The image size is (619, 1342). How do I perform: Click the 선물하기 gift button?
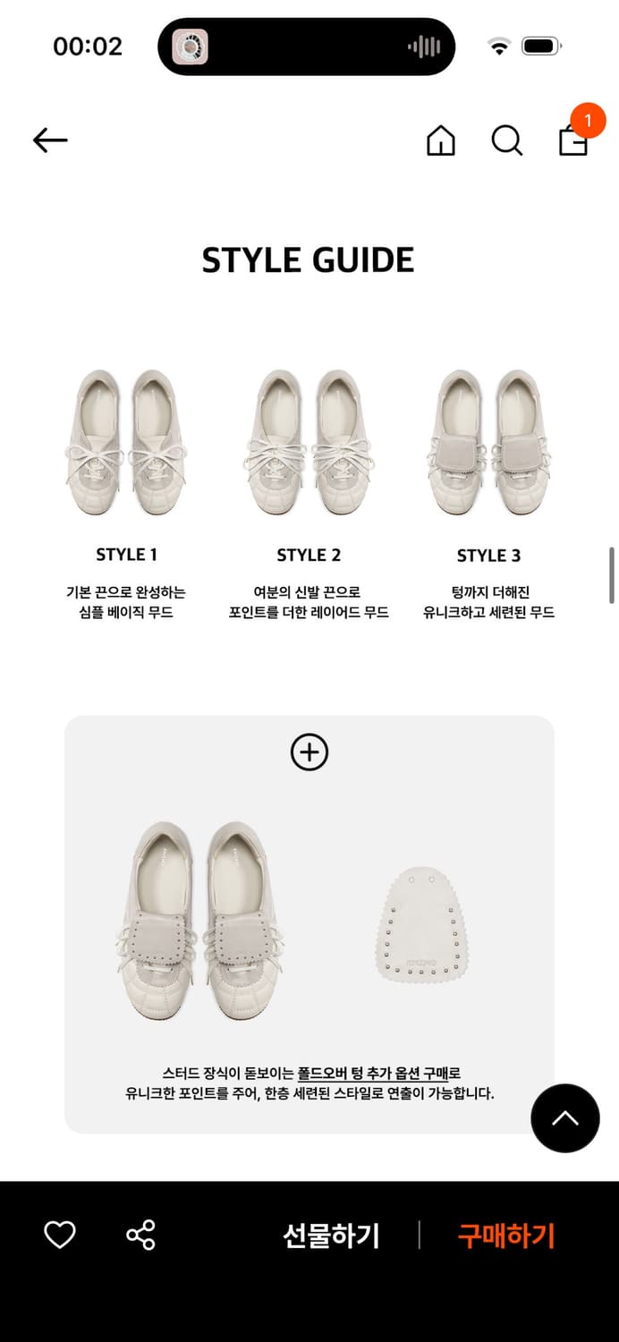click(x=332, y=1236)
